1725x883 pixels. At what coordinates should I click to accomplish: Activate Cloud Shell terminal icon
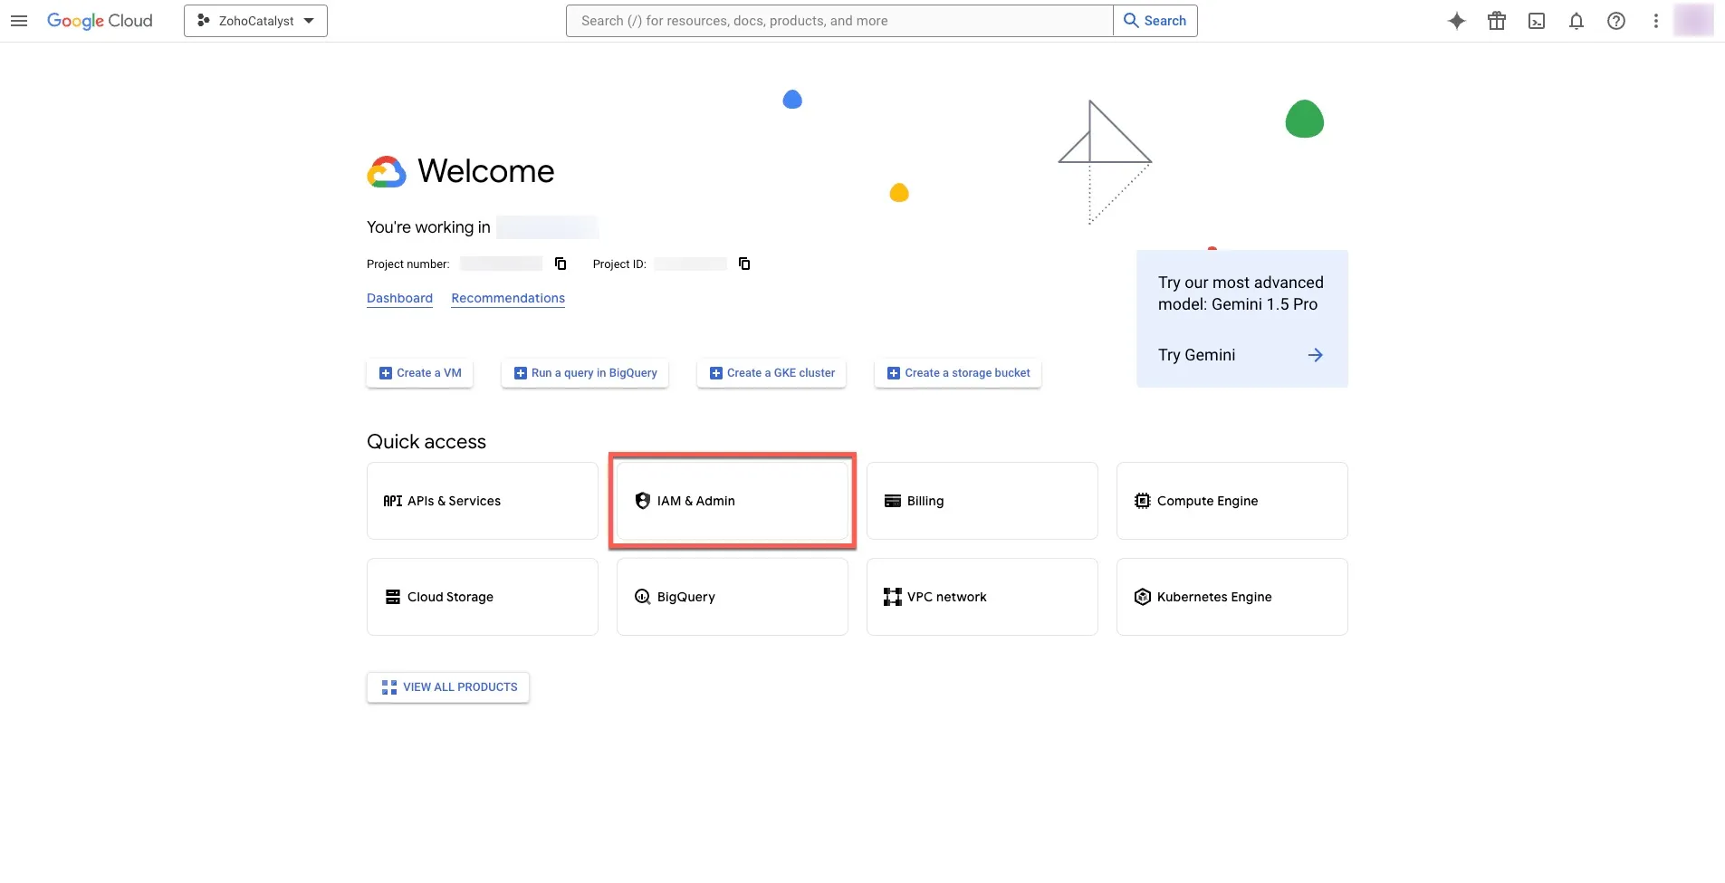(x=1537, y=21)
